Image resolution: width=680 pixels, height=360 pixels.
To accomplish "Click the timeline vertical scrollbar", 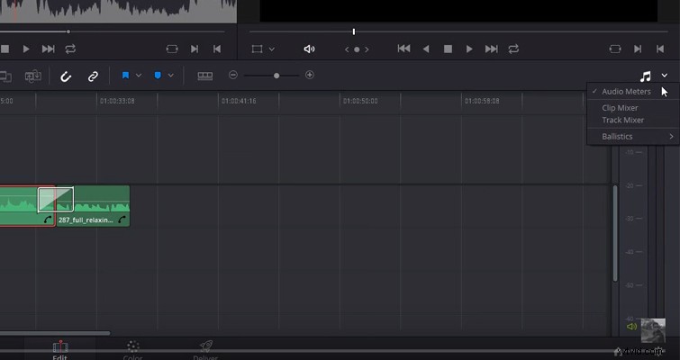I will (615, 233).
